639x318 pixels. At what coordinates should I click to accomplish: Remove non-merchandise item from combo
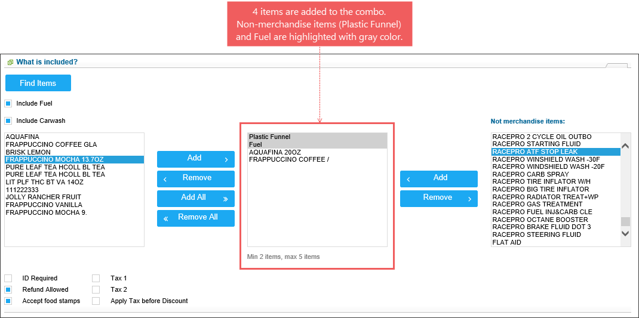[x=438, y=199]
